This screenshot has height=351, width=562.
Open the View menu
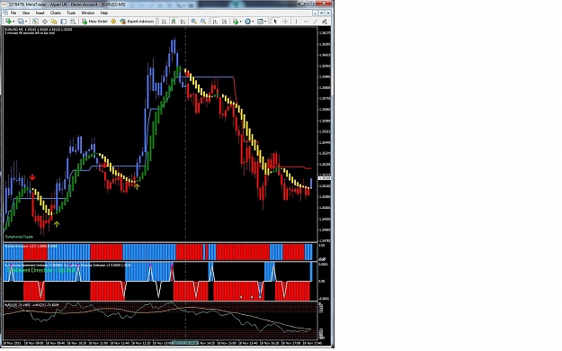click(26, 13)
